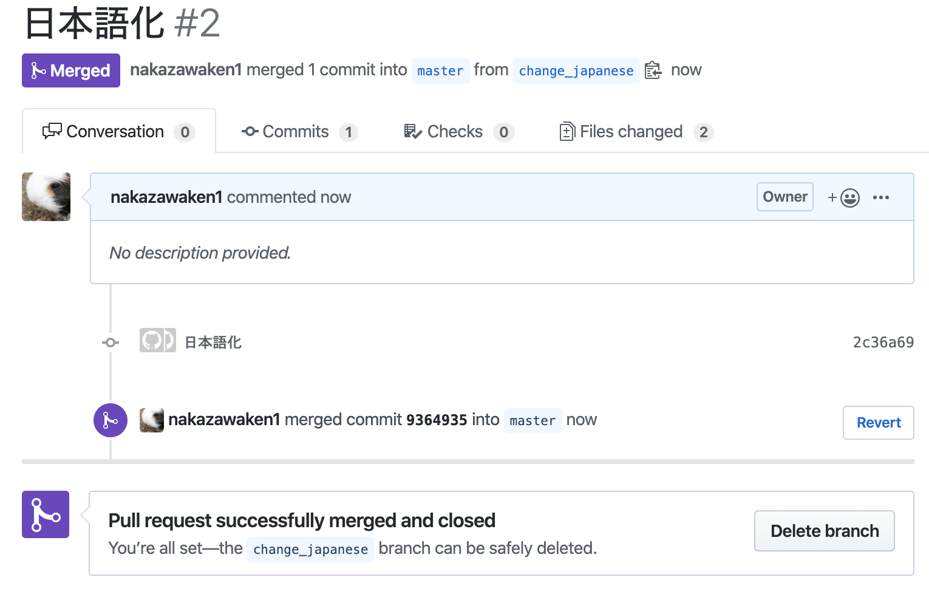Click the checks icon beside the Checks tab

pyautogui.click(x=412, y=131)
